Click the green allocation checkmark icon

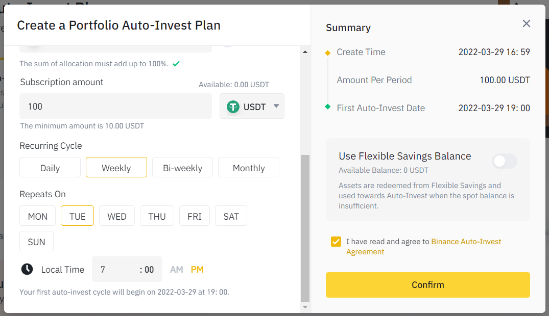(x=176, y=64)
